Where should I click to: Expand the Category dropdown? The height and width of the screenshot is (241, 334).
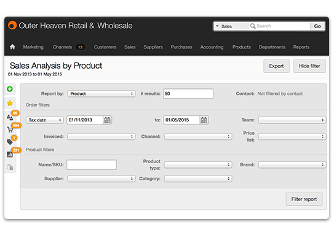198,179
